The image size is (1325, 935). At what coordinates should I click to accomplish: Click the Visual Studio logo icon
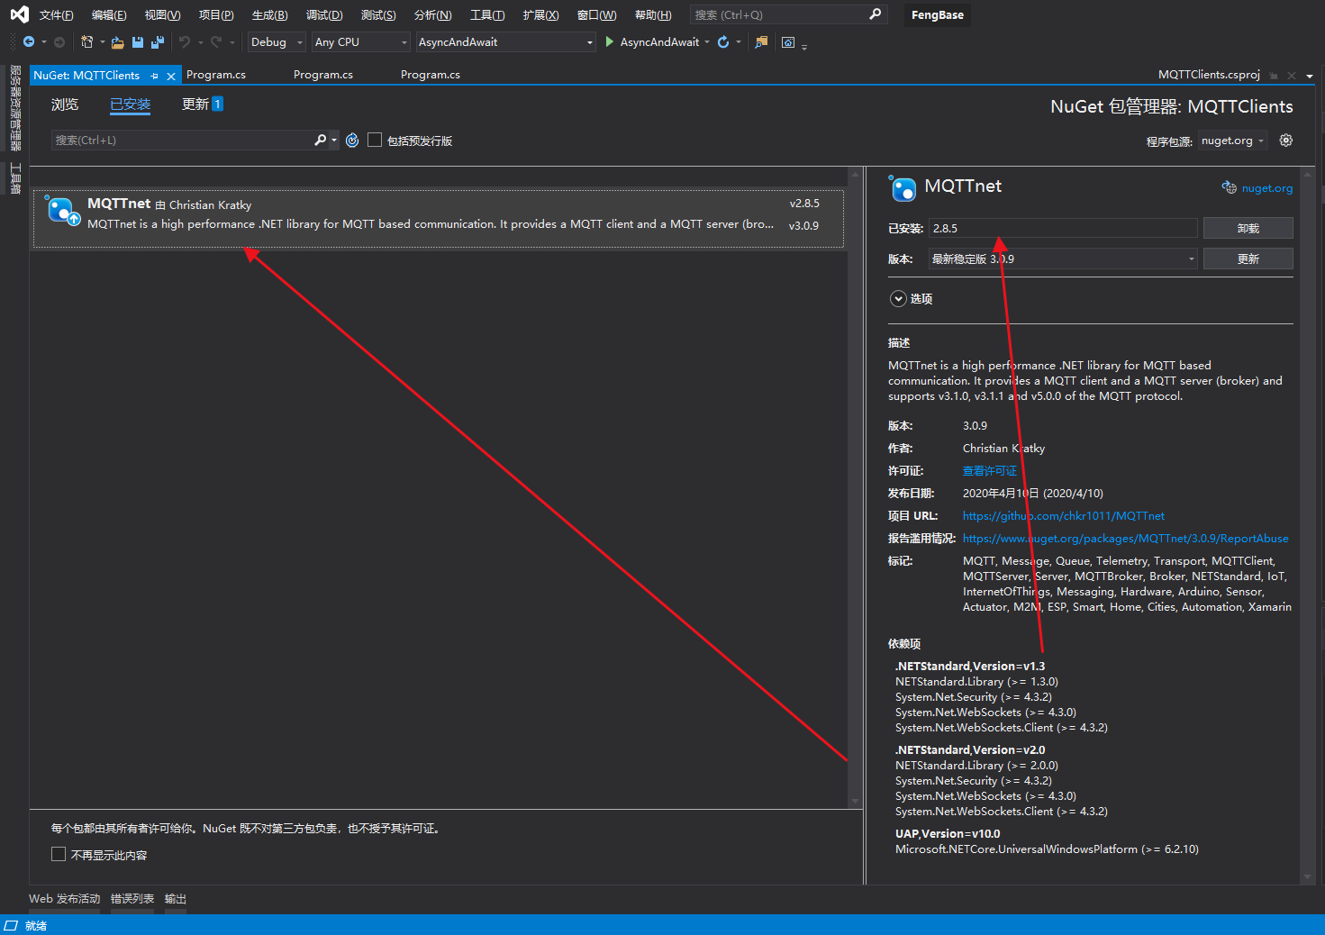[19, 14]
